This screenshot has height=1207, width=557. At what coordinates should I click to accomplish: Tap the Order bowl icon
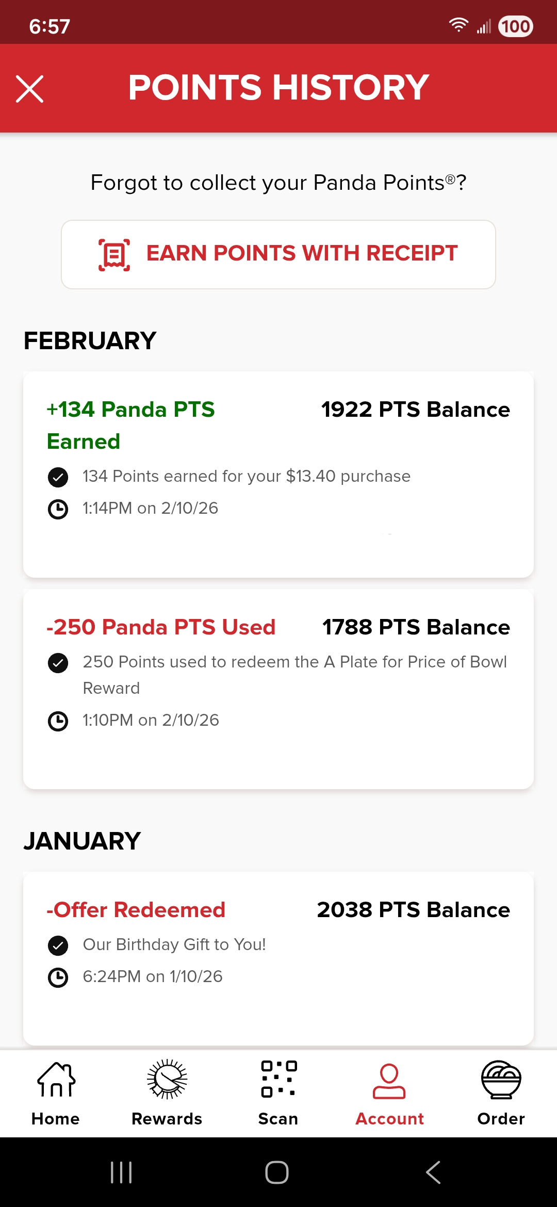click(501, 1080)
